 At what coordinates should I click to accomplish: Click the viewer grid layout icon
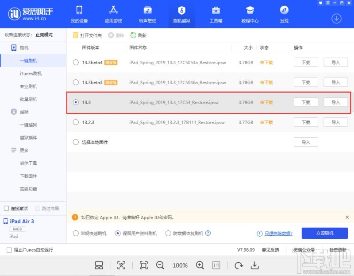click(x=99, y=265)
